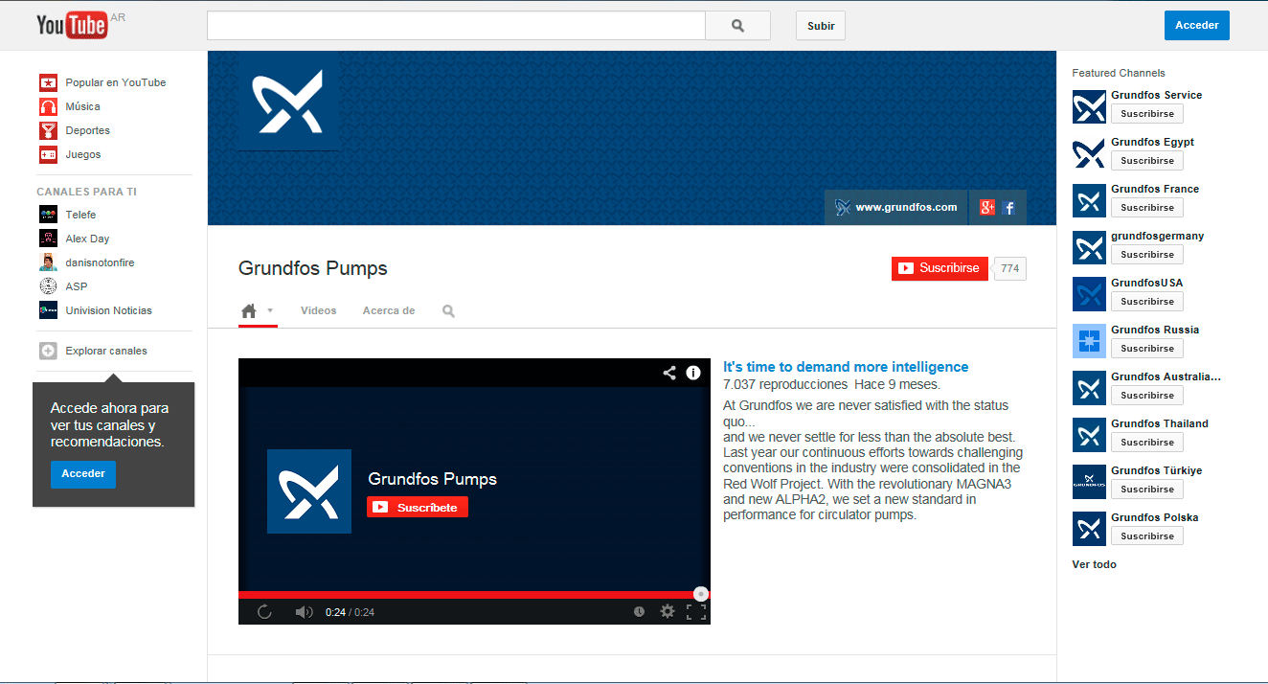1268x684 pixels.
Task: Click the magnifier search button
Action: tap(737, 26)
